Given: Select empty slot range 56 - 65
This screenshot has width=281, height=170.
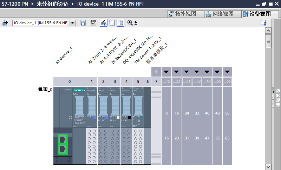Looking at the screenshot, I should coord(227,125).
